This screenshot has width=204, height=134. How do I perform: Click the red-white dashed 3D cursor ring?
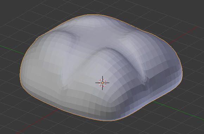(x=102, y=83)
